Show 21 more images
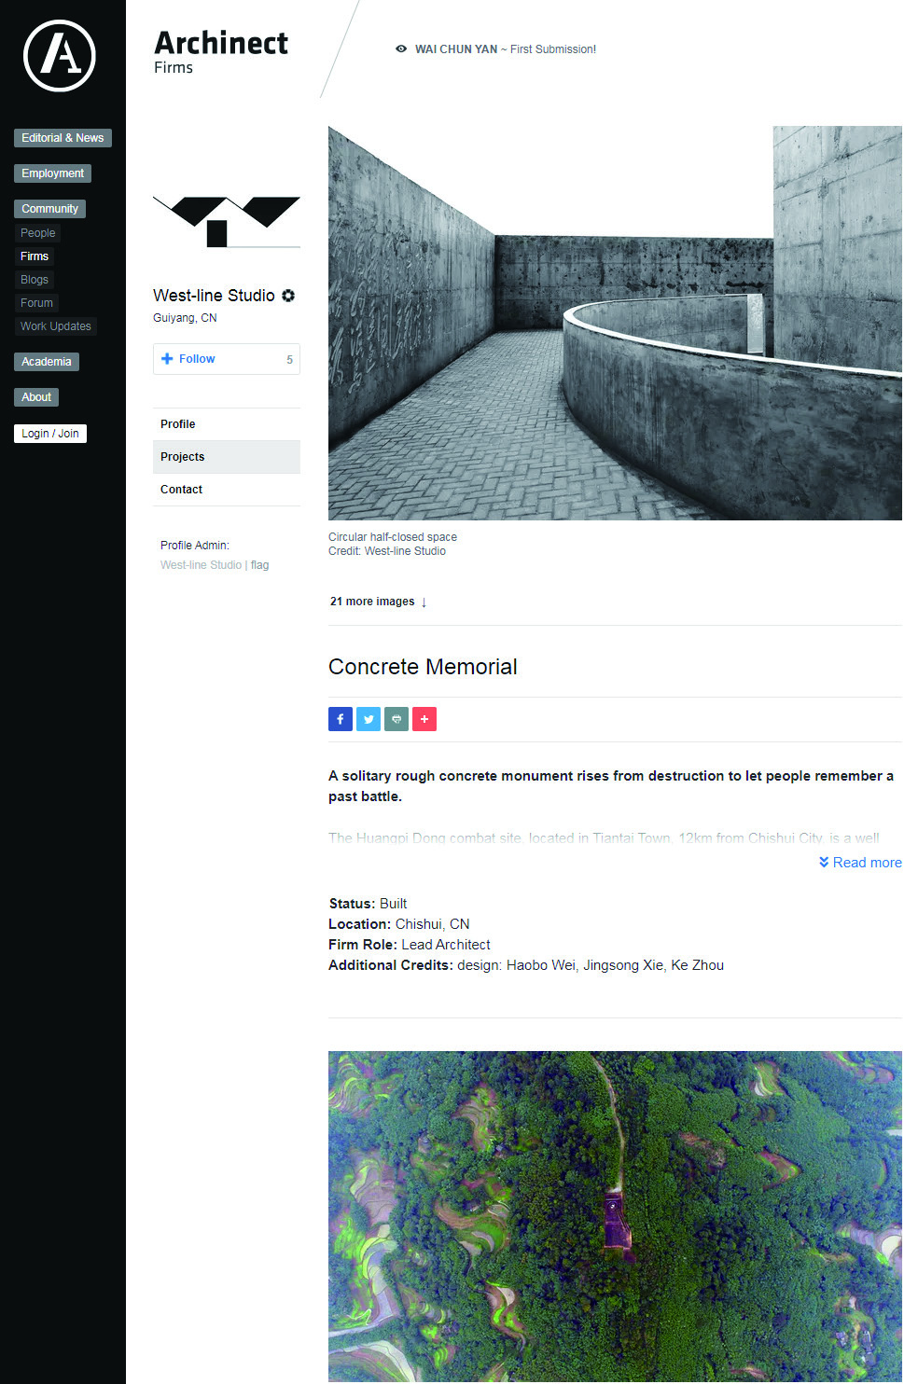 click(379, 602)
